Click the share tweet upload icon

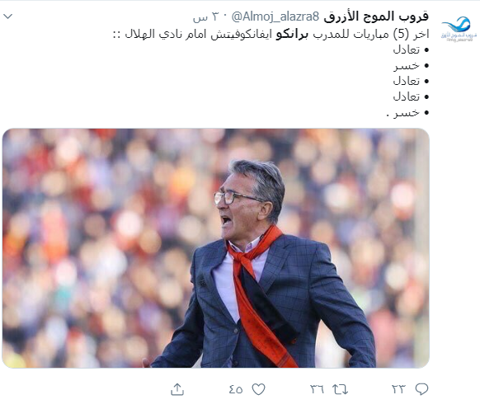(177, 389)
